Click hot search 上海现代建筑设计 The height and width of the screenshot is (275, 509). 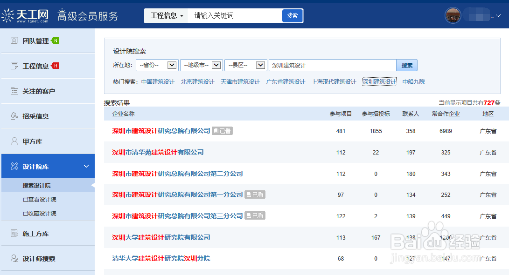pyautogui.click(x=334, y=81)
